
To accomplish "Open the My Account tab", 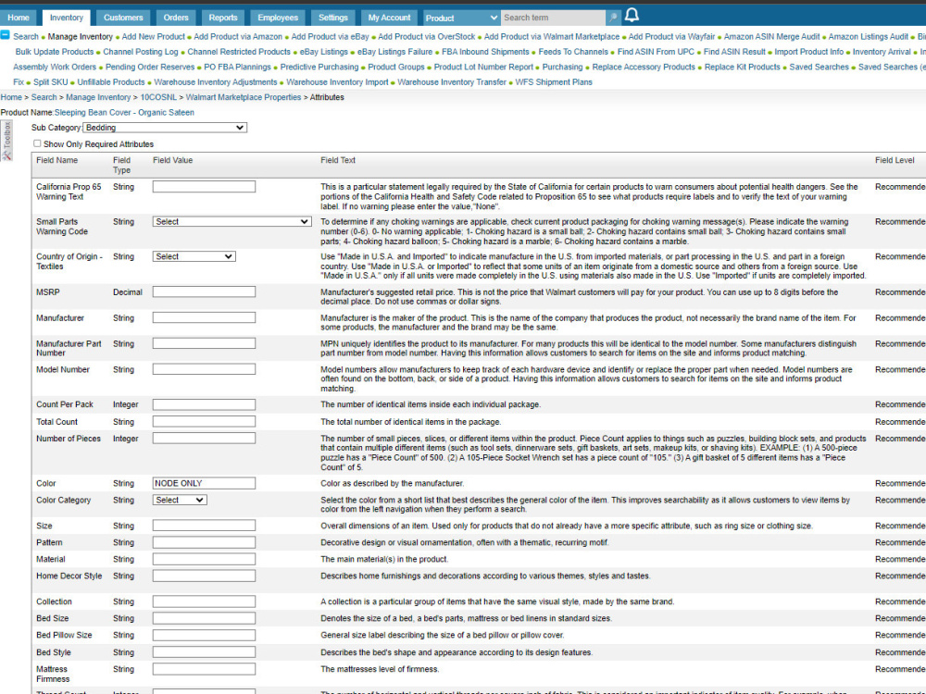I will 389,18.
